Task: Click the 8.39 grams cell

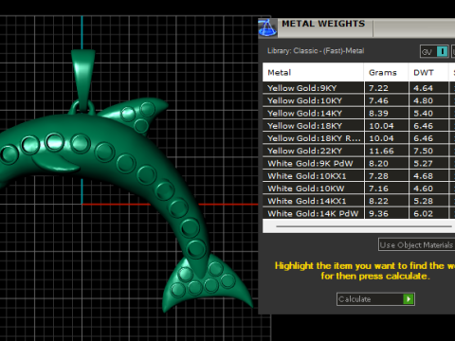Action: pyautogui.click(x=386, y=113)
